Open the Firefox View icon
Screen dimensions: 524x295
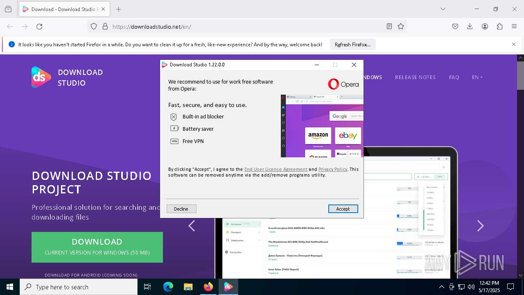click(8, 9)
